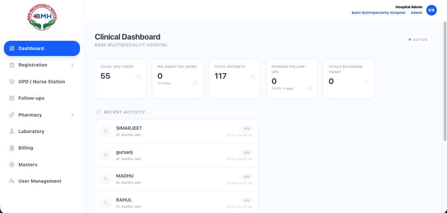Click the bed icon on IPD Admitted card
The width and height of the screenshot is (447, 213).
[x=195, y=83]
